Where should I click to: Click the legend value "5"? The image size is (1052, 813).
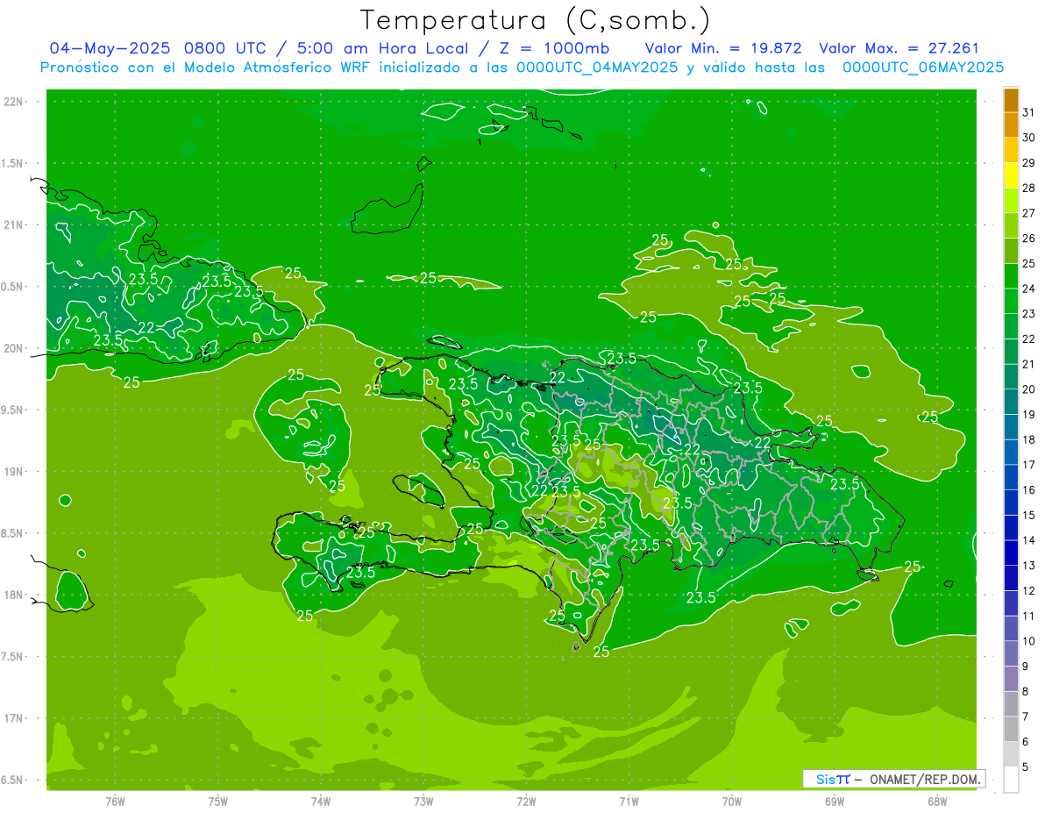coord(1026,767)
